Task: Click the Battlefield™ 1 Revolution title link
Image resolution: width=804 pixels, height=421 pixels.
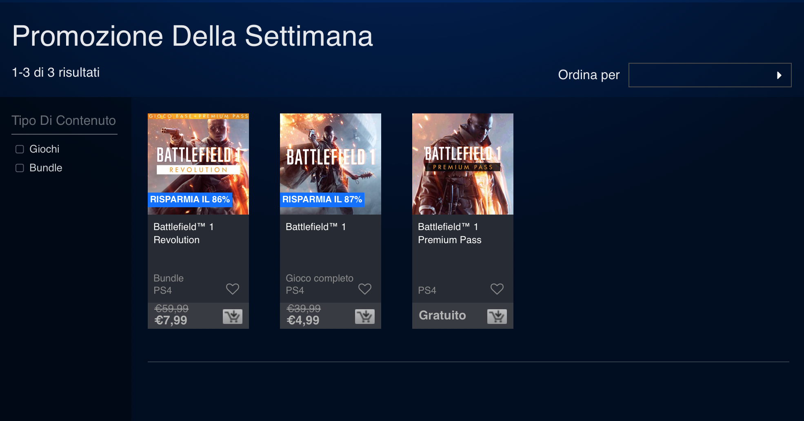Action: [183, 233]
